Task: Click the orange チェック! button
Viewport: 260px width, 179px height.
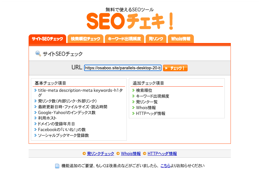Action: click(x=175, y=68)
